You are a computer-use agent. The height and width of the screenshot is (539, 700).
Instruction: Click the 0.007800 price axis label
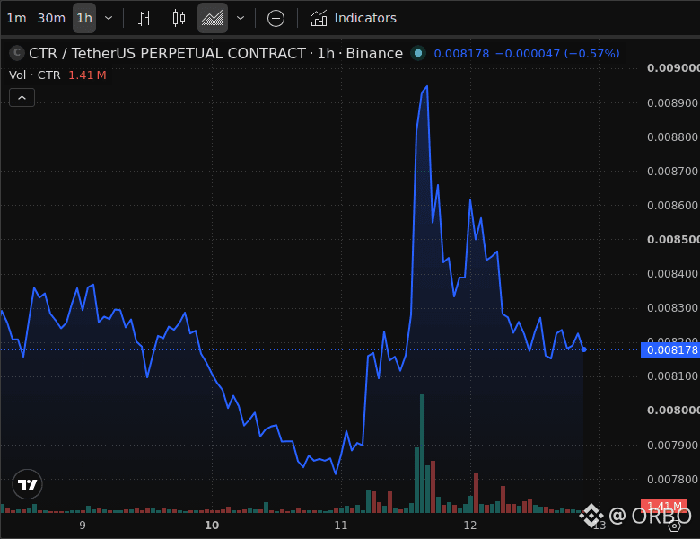tap(672, 480)
